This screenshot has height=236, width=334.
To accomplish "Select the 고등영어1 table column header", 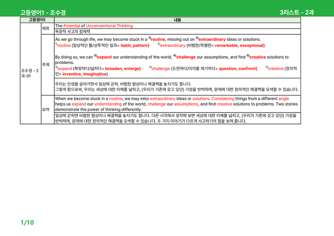I will (37, 20).
